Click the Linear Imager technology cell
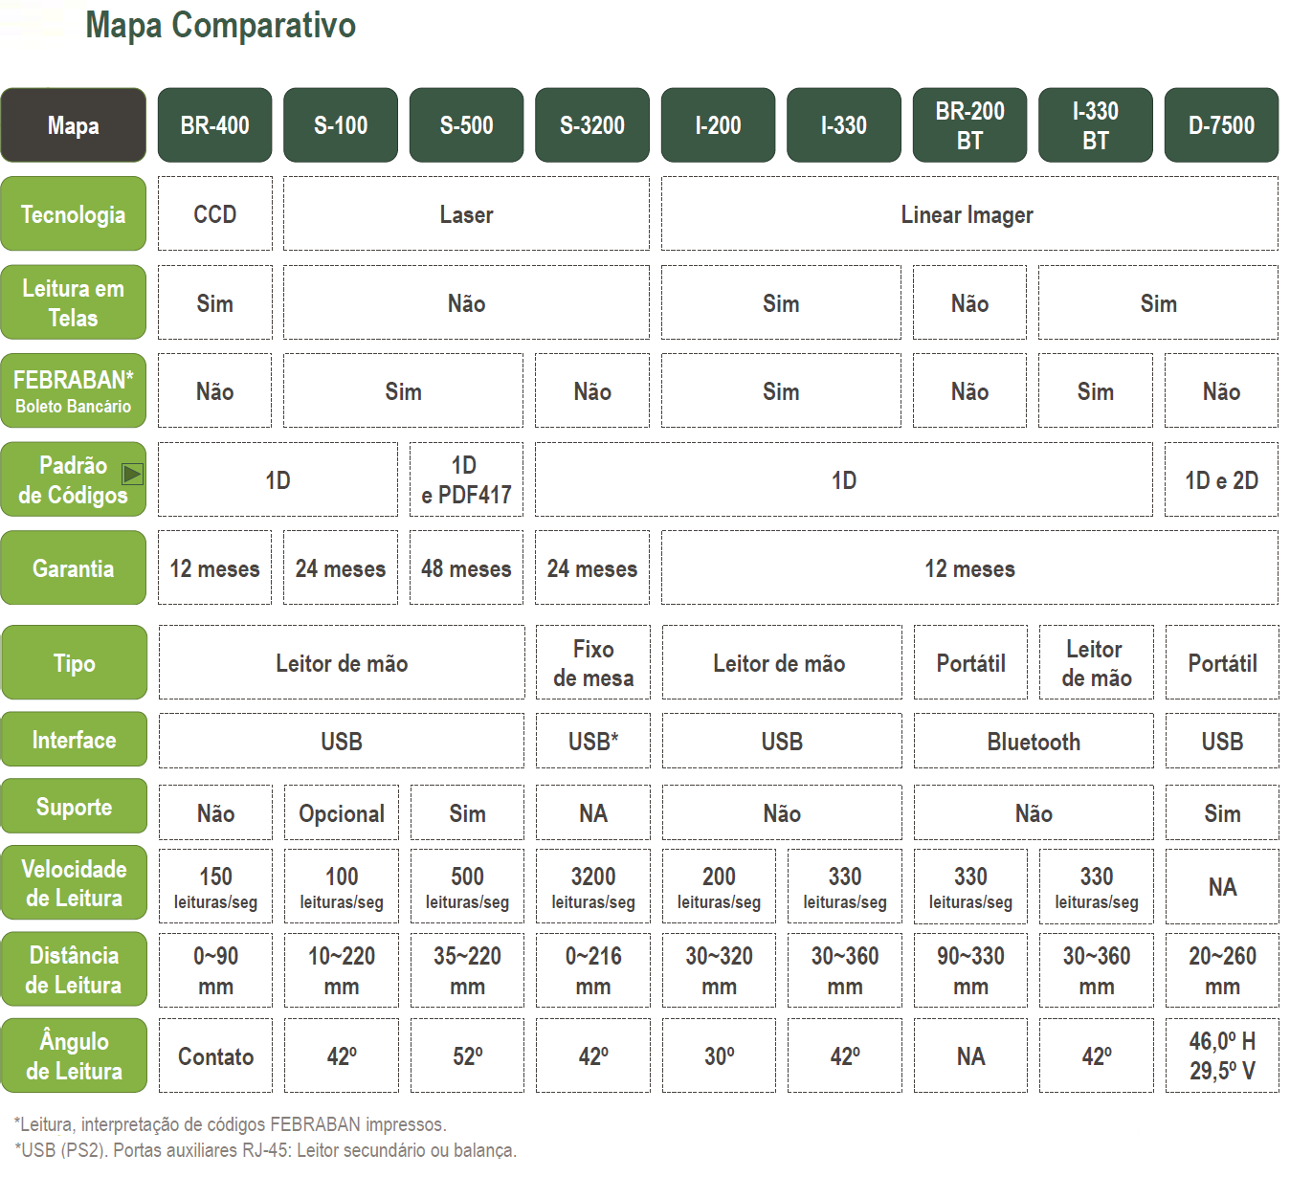1290x1177 pixels. 969,213
